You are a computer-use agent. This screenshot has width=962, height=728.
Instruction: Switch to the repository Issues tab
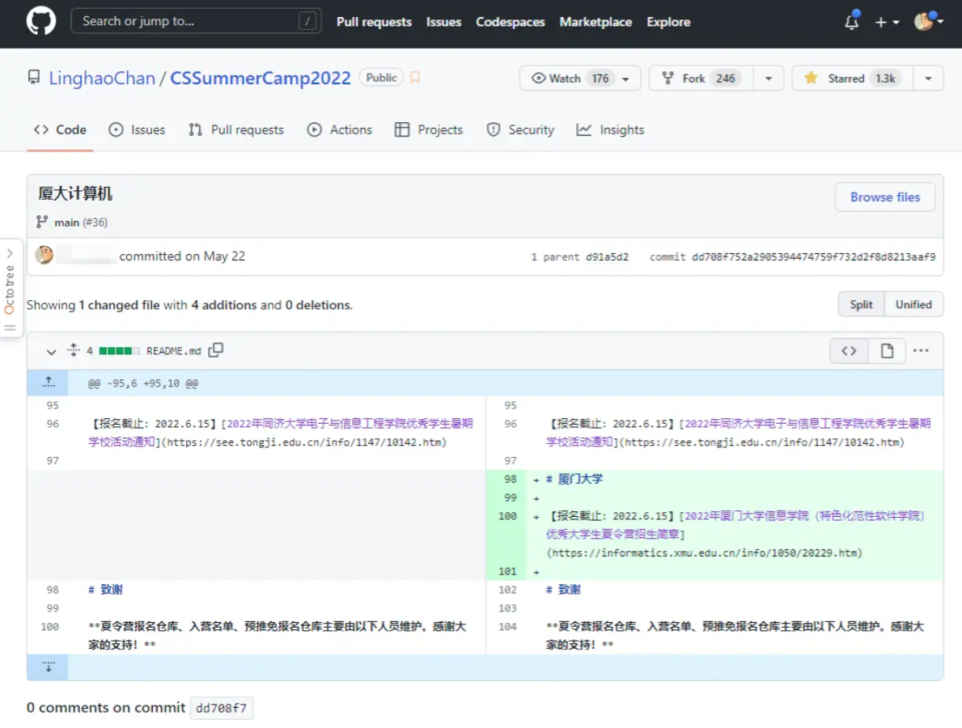point(137,130)
